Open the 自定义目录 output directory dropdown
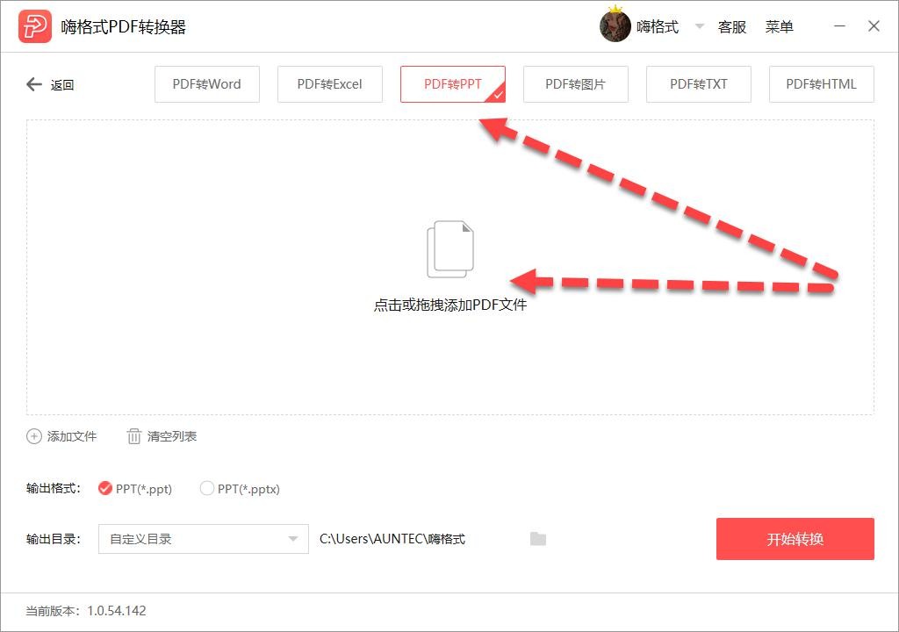 [x=204, y=539]
